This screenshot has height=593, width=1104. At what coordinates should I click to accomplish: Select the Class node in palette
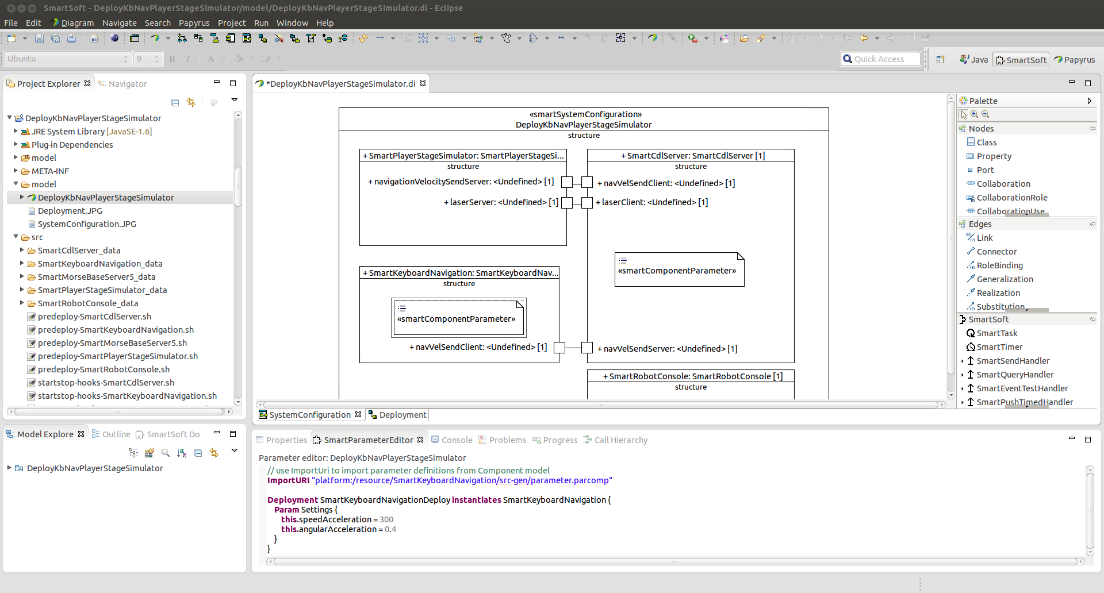(x=982, y=143)
